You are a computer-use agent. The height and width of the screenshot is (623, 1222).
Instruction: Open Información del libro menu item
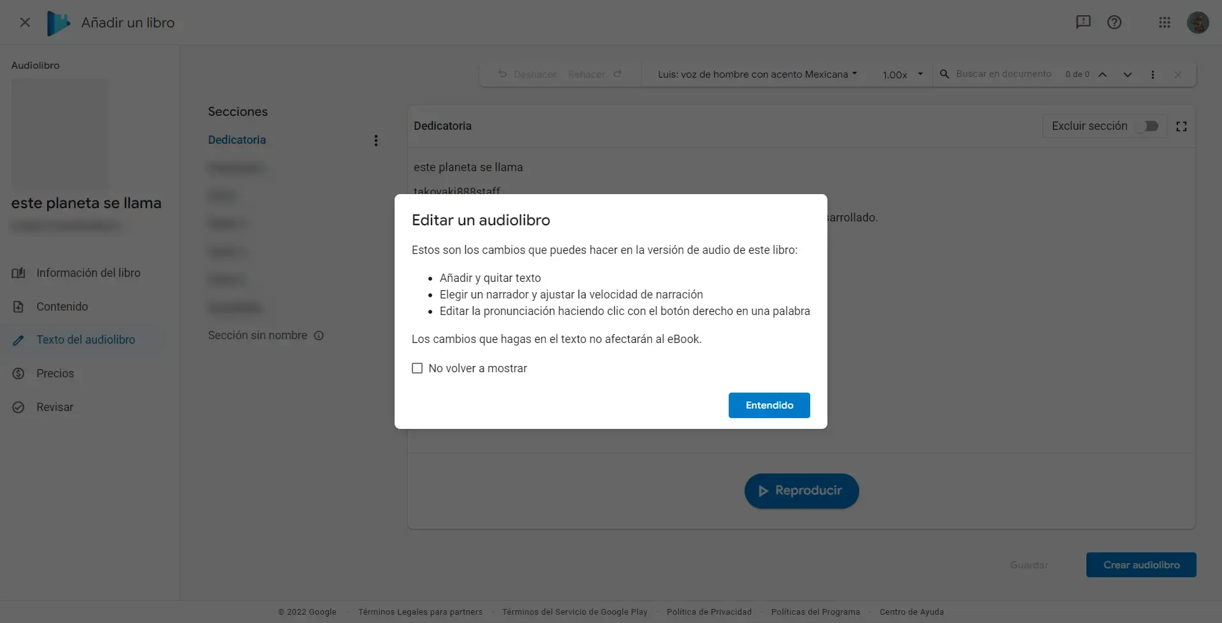click(88, 273)
